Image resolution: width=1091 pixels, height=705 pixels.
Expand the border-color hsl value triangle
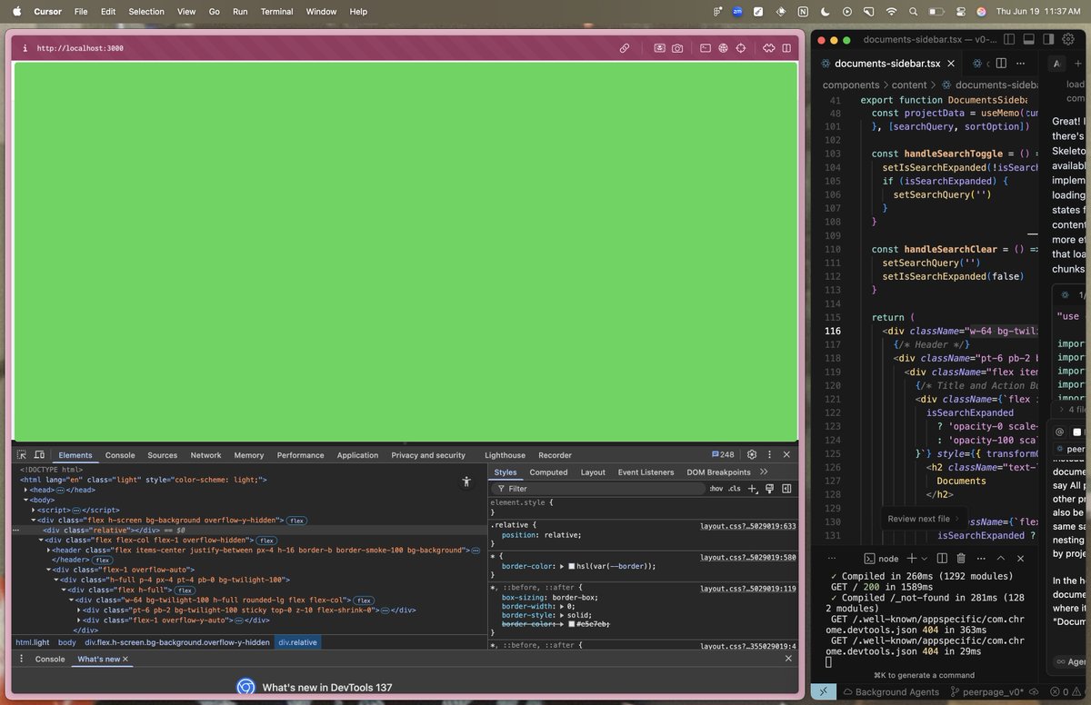(x=561, y=565)
